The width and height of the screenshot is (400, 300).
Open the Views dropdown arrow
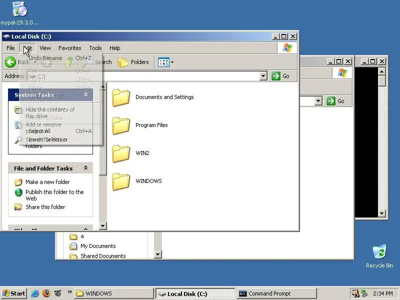click(172, 62)
